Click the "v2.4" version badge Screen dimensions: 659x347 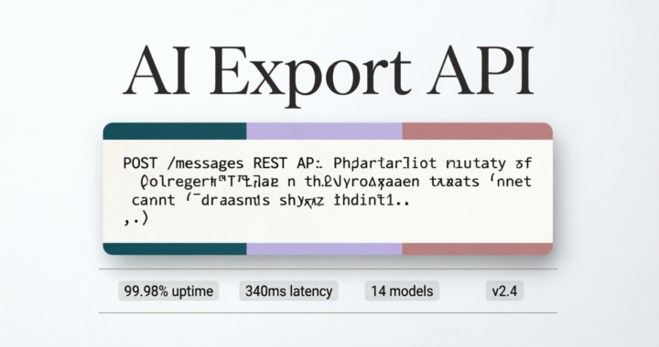504,291
